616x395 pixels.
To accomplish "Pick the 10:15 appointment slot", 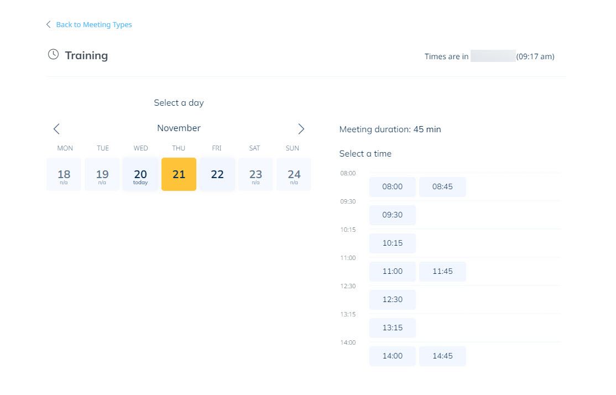I will coord(392,243).
